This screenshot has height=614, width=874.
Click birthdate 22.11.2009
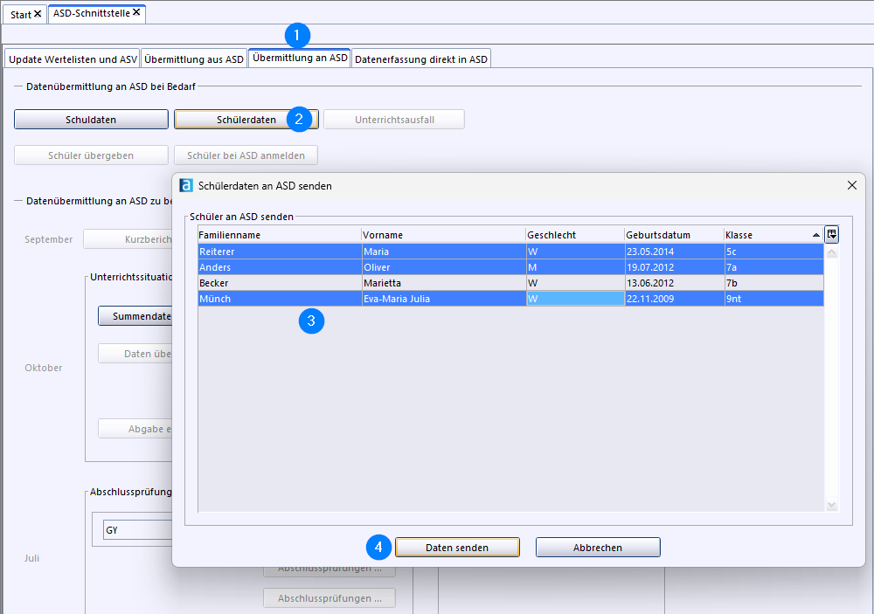click(650, 298)
